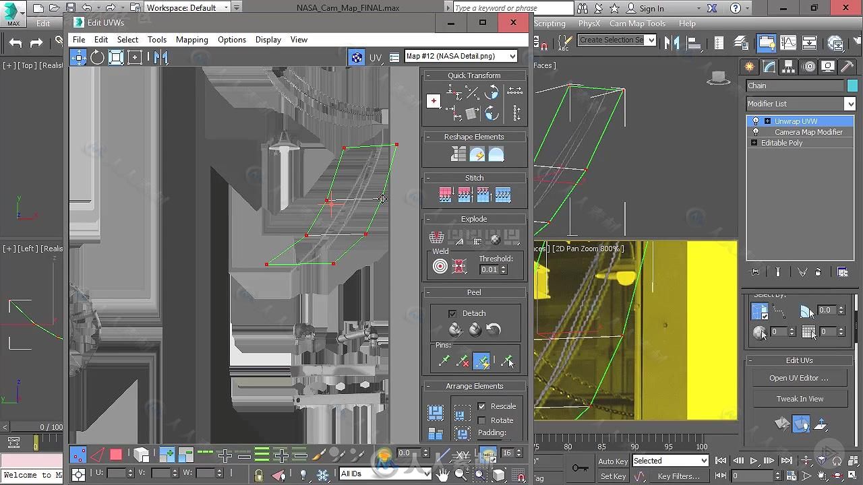
Task: Collapse the Arrange Elements rollout
Action: click(x=474, y=386)
